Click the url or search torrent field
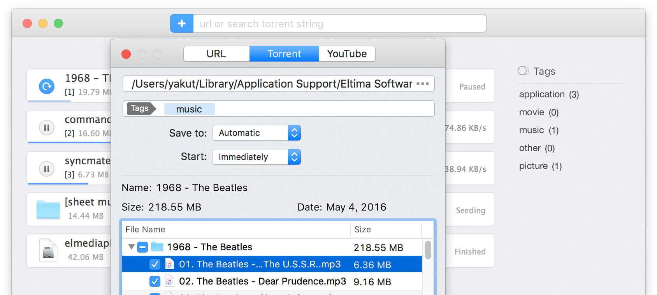The height and width of the screenshot is (295, 657). [x=339, y=24]
